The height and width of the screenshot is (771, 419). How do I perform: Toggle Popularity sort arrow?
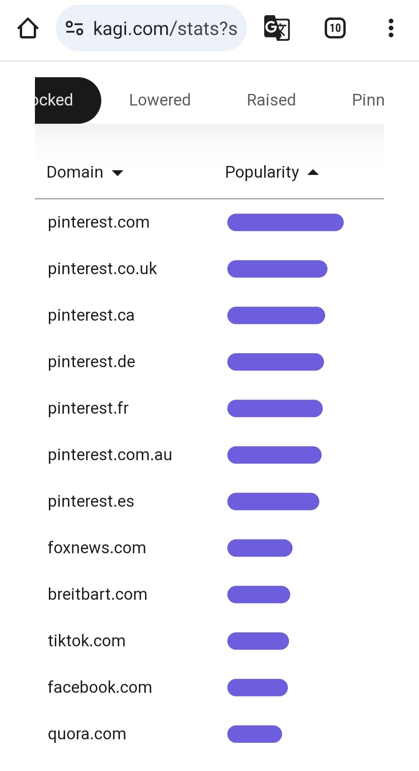pos(313,172)
